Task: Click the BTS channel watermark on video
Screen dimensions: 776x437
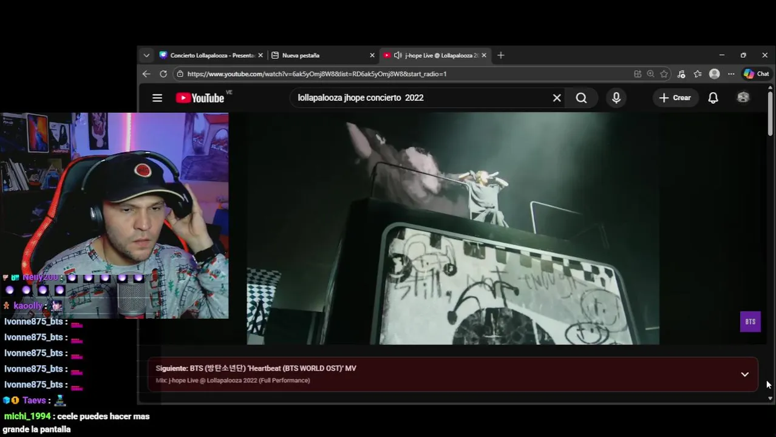Action: point(750,322)
